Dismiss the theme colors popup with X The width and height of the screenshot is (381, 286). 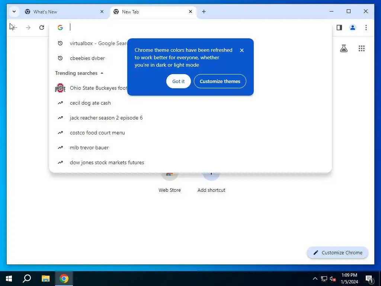(241, 50)
